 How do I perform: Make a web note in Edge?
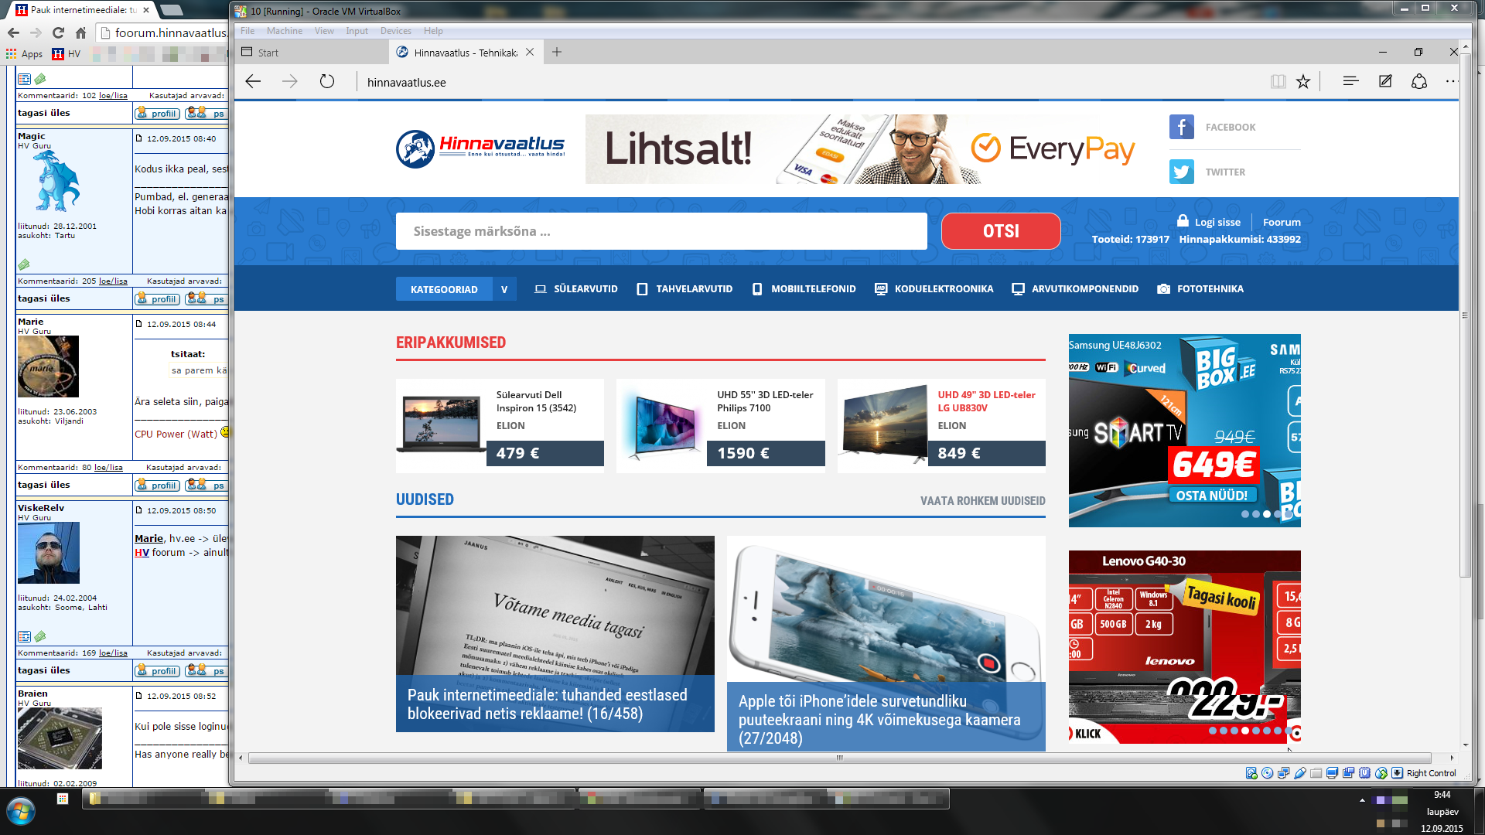[x=1385, y=81]
